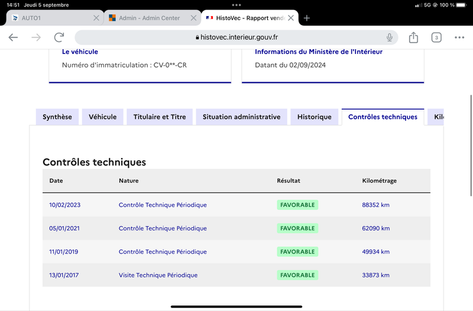Click the date 13/01/2017

pos(64,275)
